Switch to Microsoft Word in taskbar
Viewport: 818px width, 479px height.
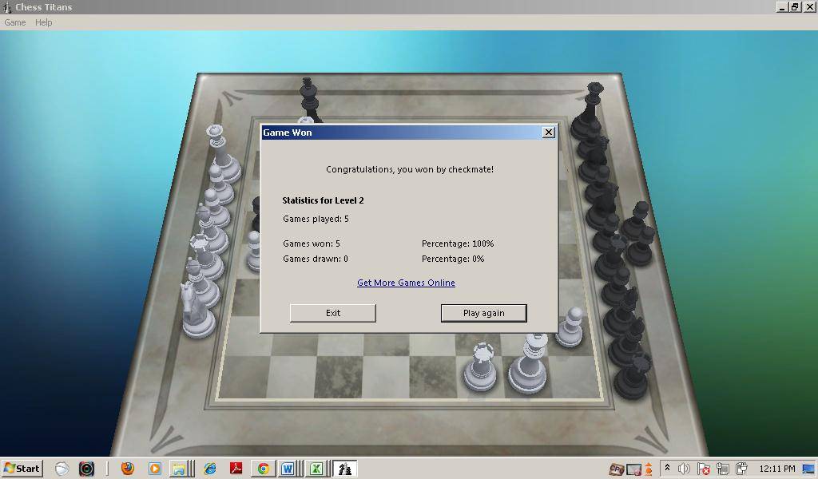tap(288, 469)
